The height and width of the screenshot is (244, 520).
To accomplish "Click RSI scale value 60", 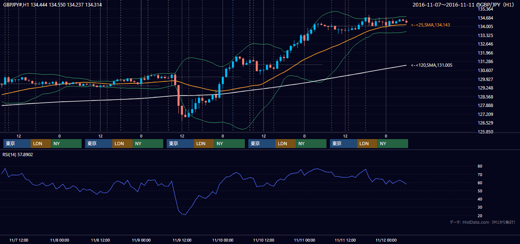I will [480, 183].
